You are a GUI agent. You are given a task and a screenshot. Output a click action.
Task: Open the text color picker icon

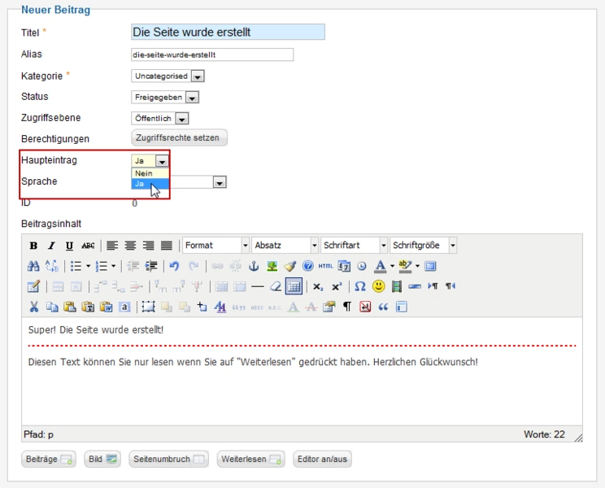pyautogui.click(x=380, y=266)
